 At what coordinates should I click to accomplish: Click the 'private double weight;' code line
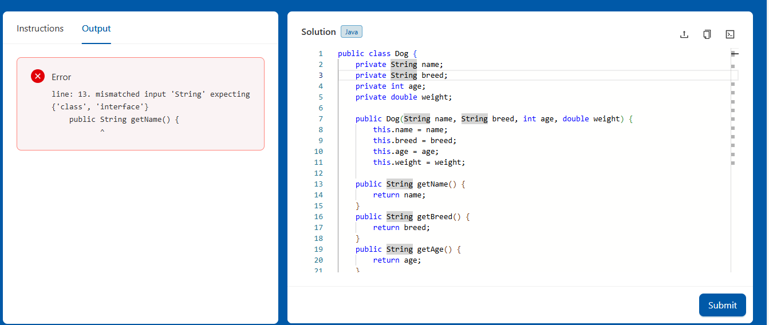coord(404,97)
